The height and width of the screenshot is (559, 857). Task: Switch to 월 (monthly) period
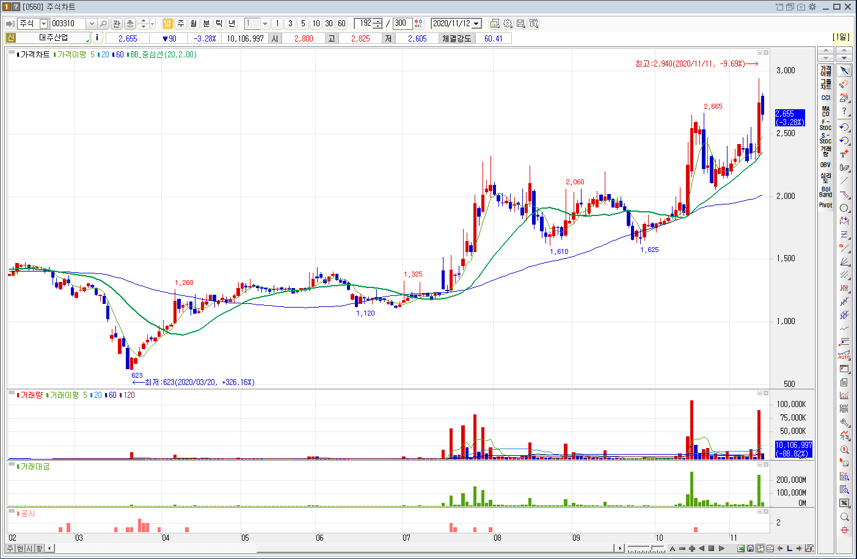point(194,23)
